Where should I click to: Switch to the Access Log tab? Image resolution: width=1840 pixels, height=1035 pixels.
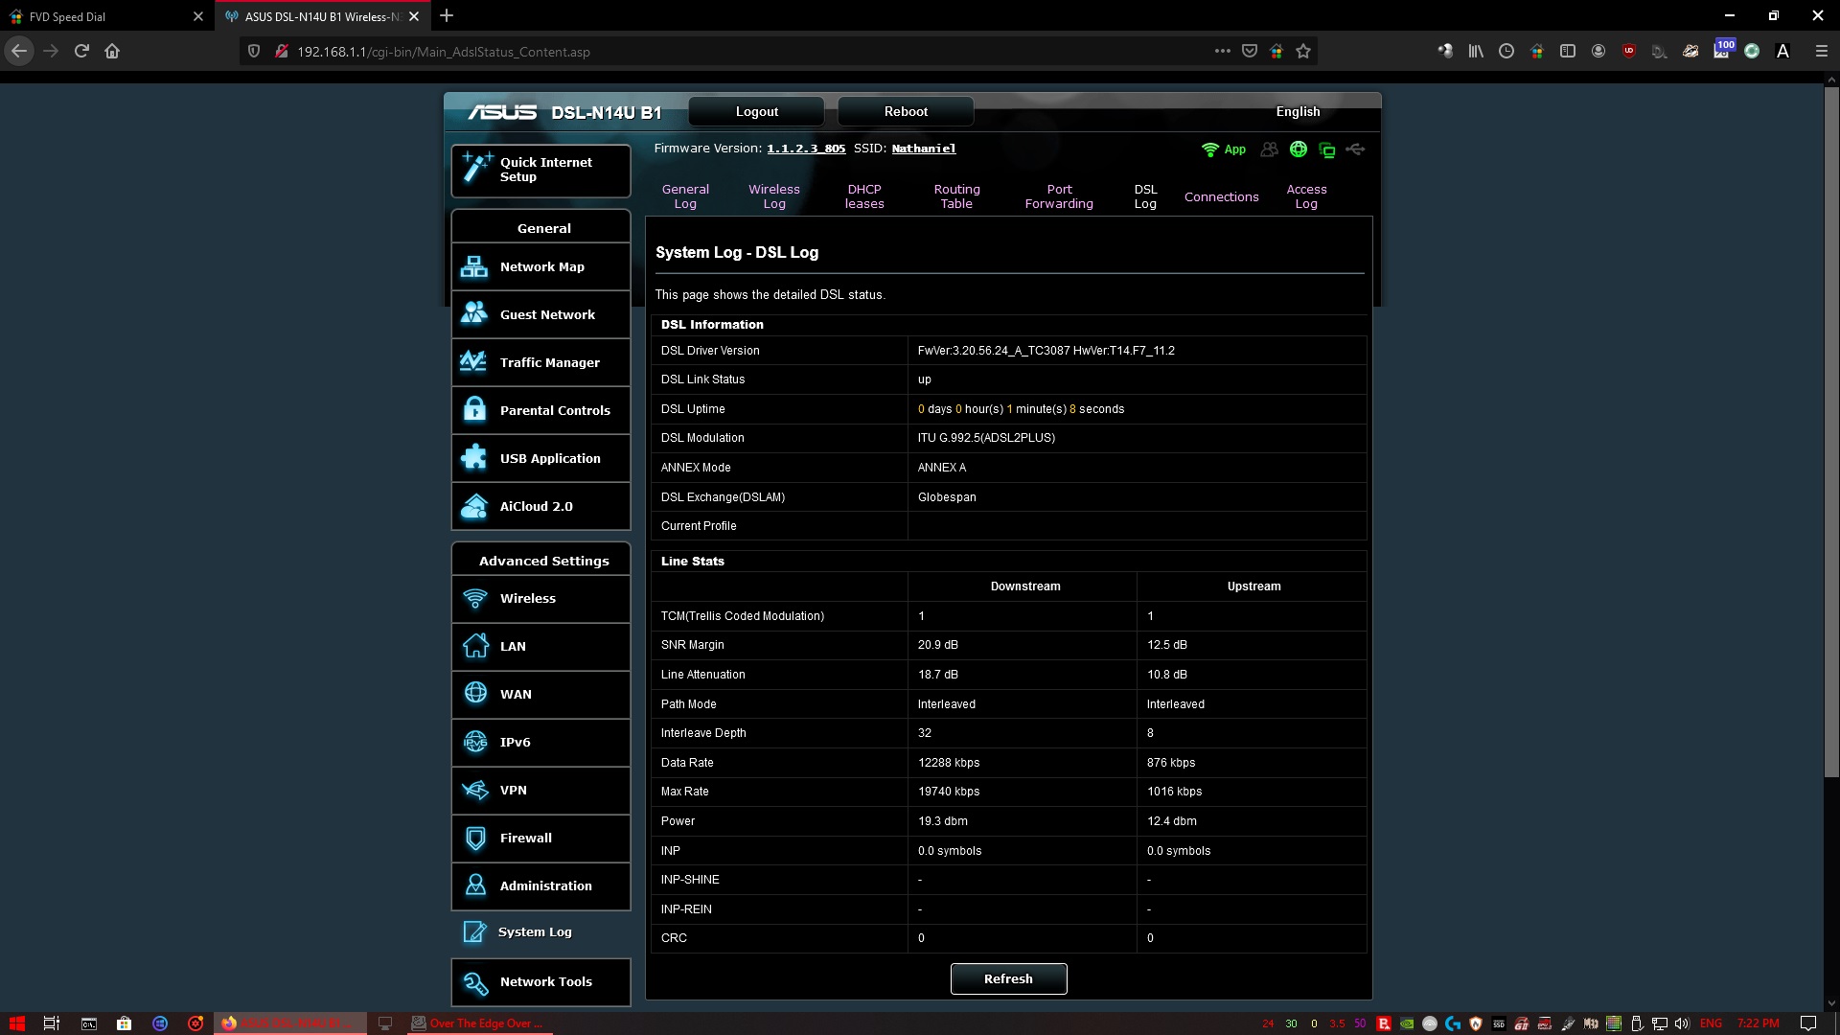pos(1306,196)
